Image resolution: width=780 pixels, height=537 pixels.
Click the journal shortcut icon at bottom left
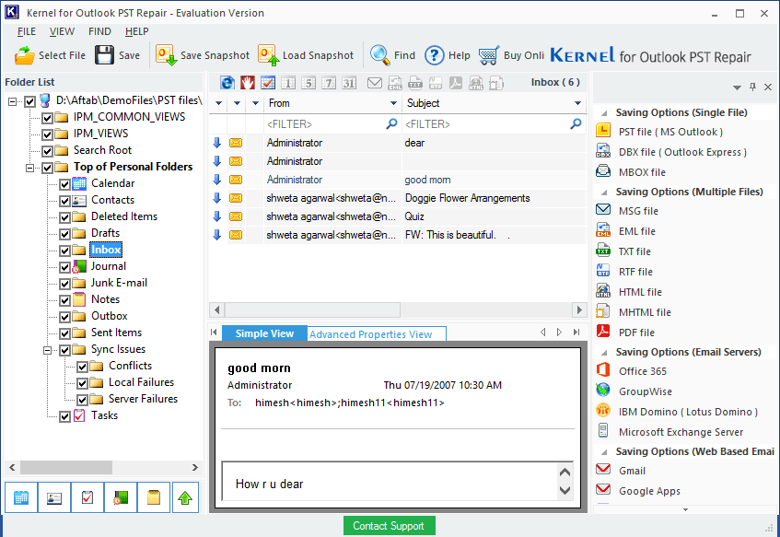click(x=121, y=497)
